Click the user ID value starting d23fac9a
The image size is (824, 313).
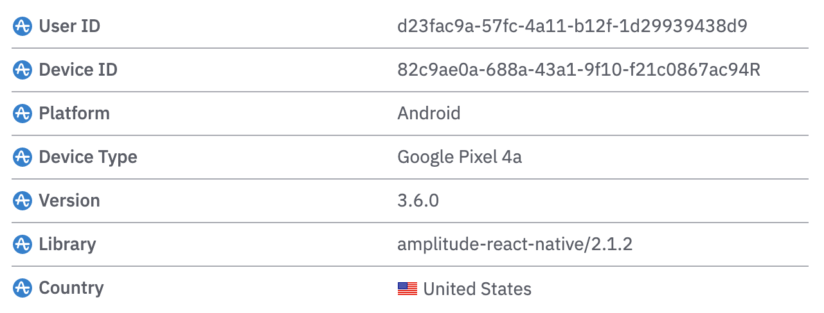(x=572, y=26)
